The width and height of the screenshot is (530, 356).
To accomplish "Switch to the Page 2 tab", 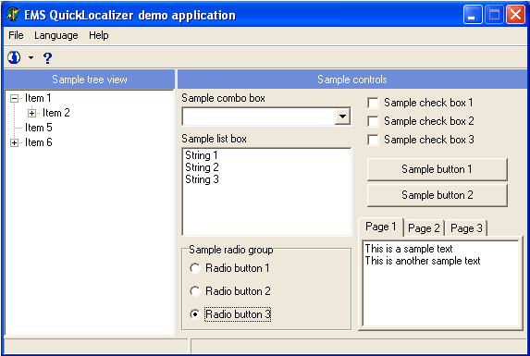I will point(424,228).
